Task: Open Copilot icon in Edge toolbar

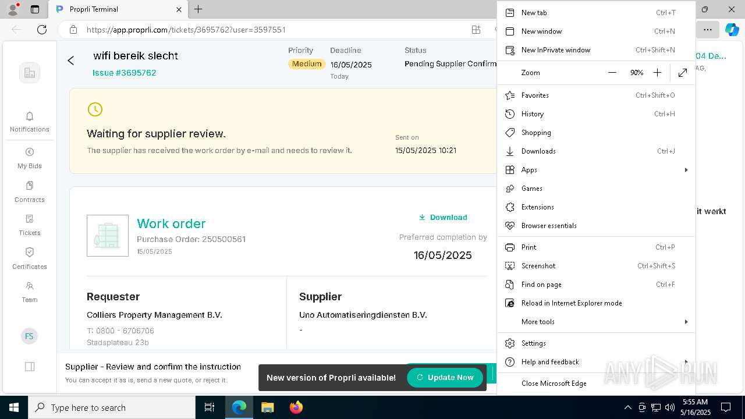Action: tap(732, 30)
